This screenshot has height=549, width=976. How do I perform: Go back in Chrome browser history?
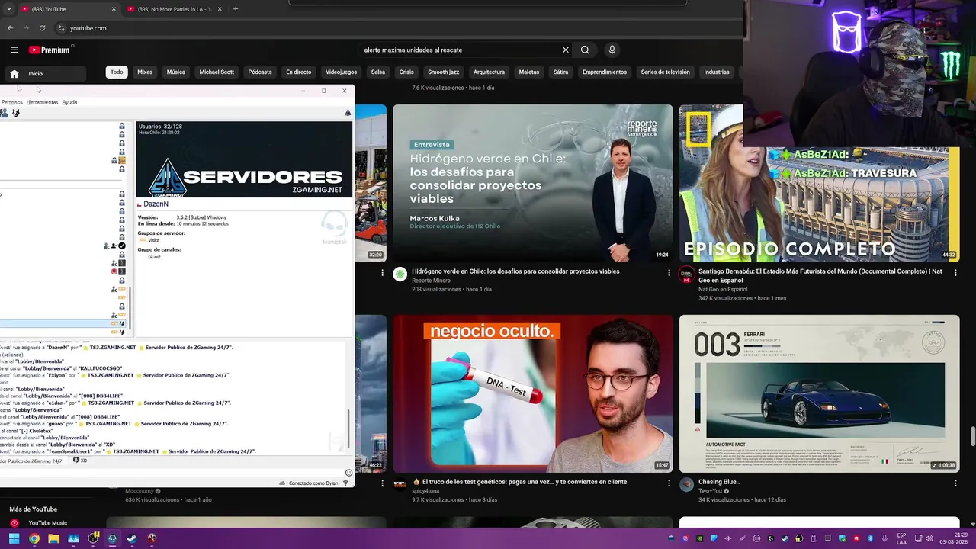coord(11,28)
